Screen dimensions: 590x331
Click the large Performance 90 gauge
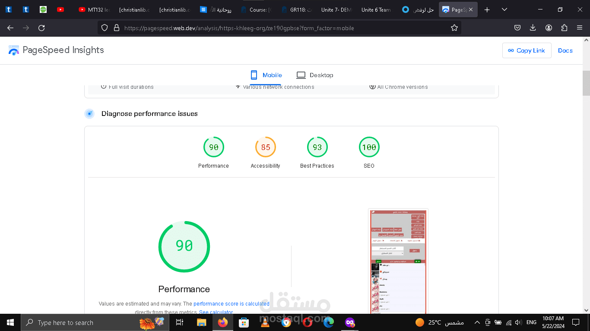pos(184,247)
